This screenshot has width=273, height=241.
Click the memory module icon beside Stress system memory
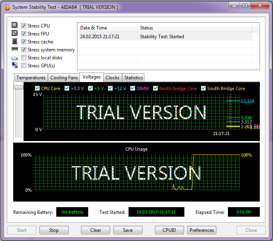(15, 49)
